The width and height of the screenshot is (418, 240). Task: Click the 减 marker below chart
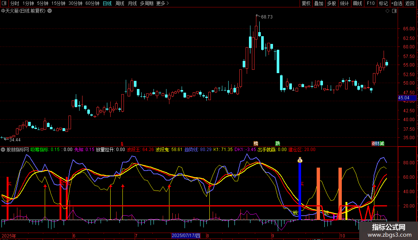pyautogui.click(x=382, y=144)
